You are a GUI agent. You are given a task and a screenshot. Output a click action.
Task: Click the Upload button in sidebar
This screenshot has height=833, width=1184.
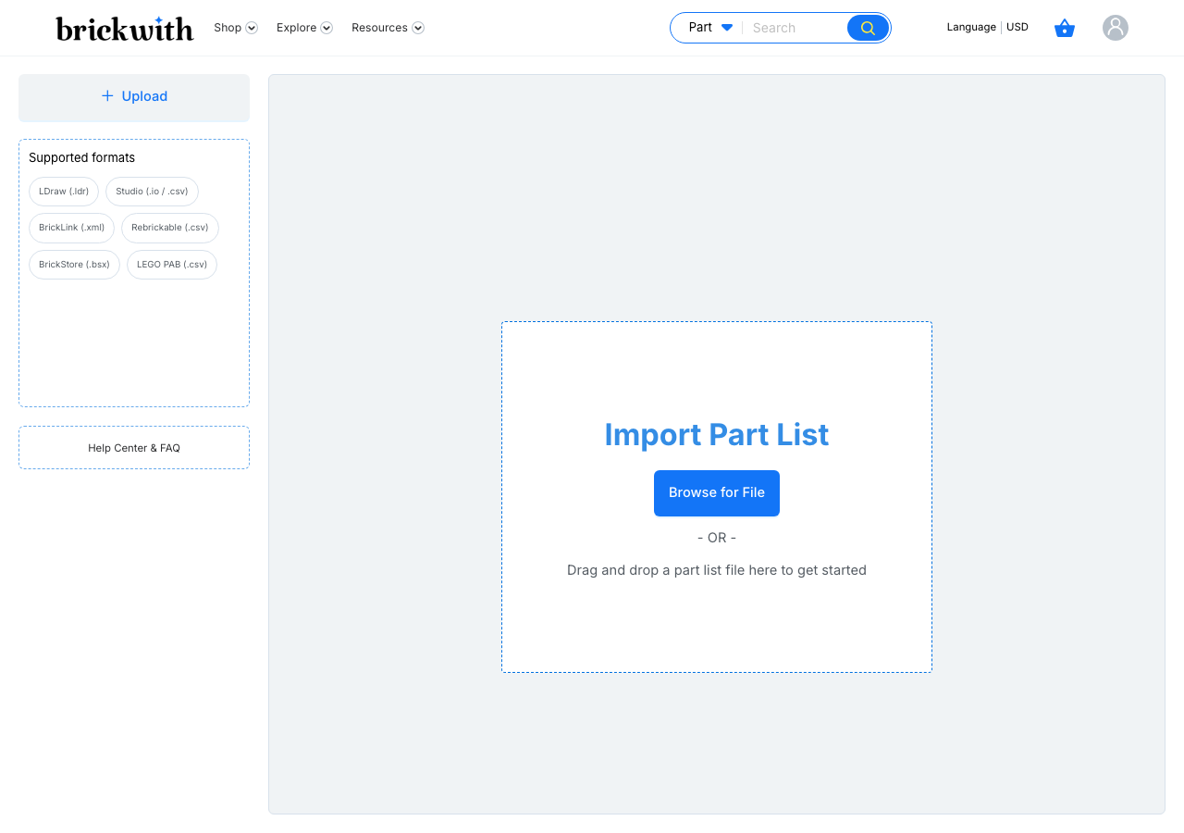[134, 98]
